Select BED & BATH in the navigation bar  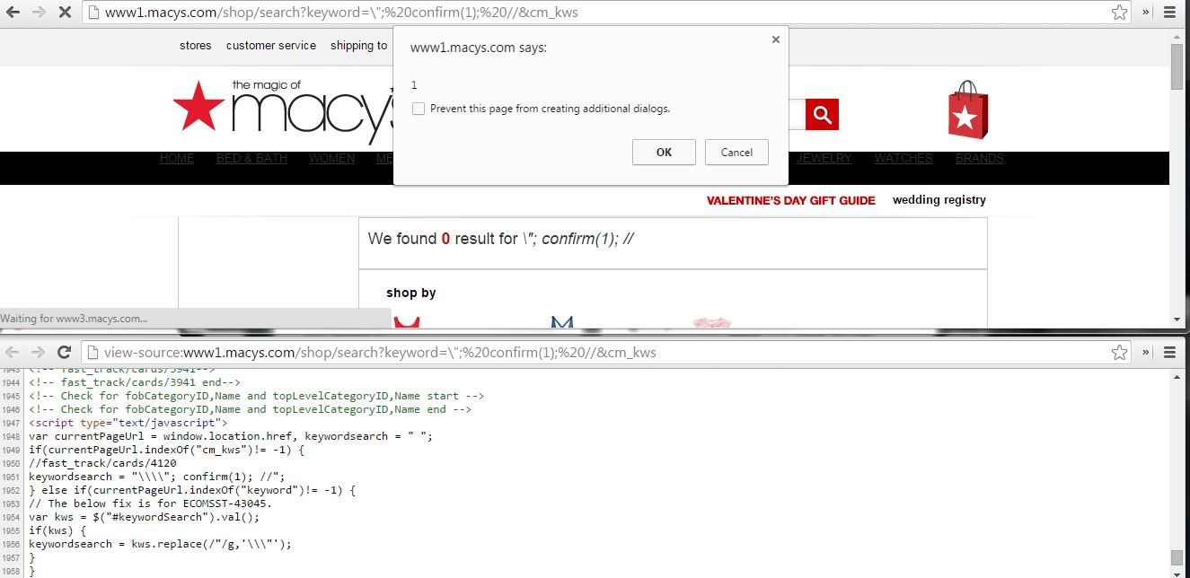[251, 158]
